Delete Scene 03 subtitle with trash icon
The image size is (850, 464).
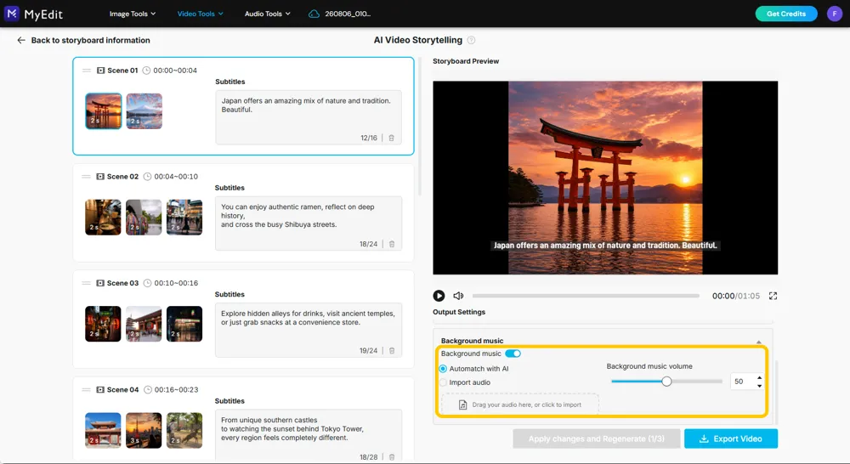(x=392, y=351)
